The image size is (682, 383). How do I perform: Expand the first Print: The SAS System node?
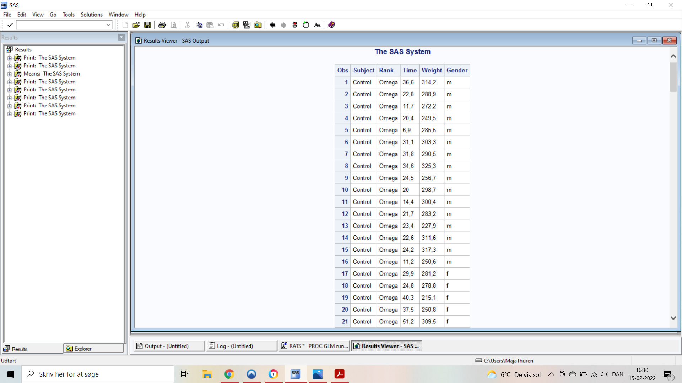click(x=10, y=58)
